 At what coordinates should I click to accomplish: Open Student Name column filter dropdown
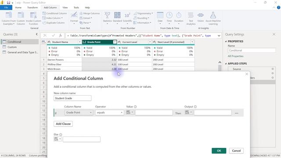click(x=79, y=42)
